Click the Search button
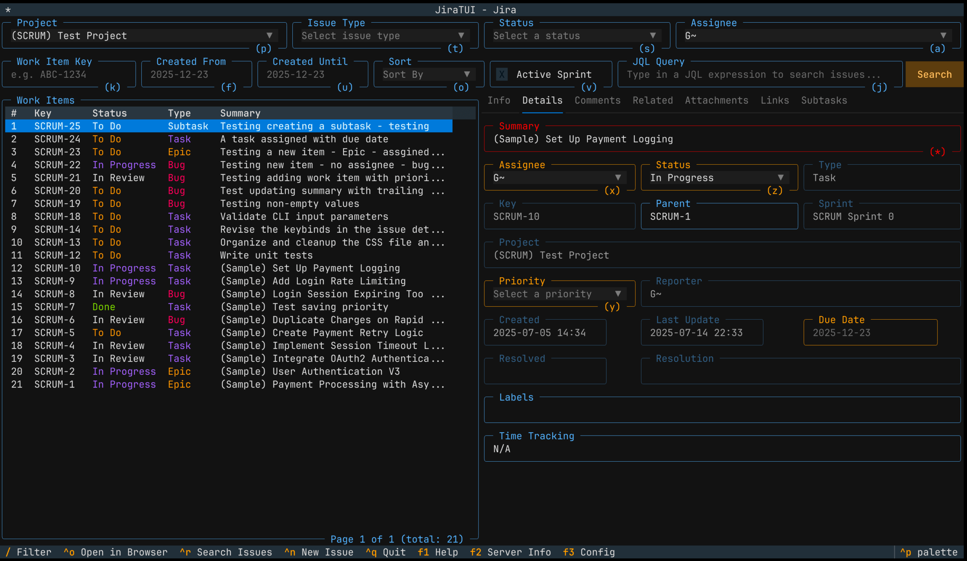Screen dimensions: 967x561 pos(934,74)
